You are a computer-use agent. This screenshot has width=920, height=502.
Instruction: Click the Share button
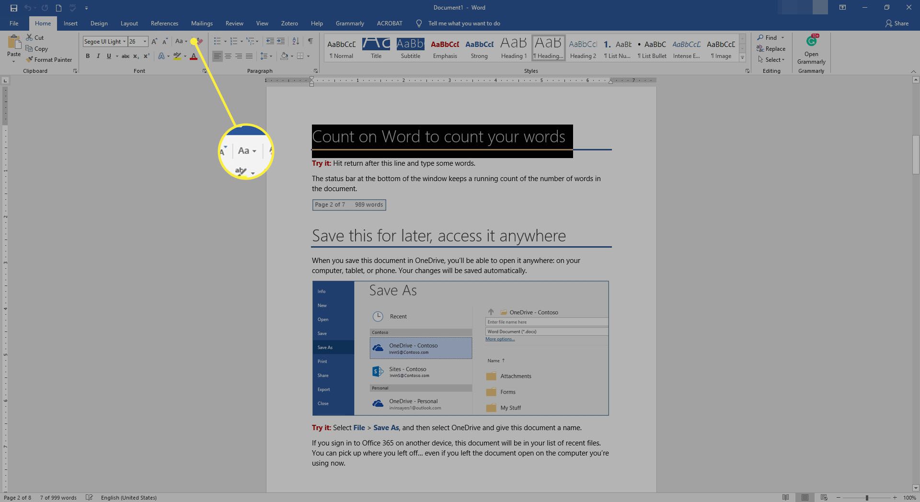897,23
